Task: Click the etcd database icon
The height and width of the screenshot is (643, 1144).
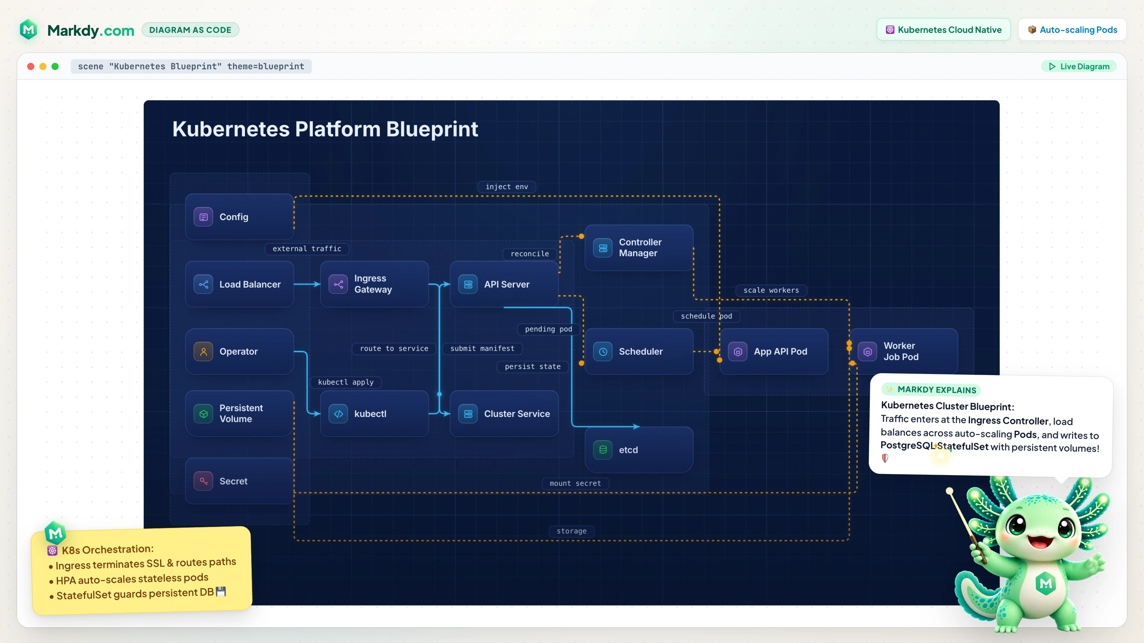Action: point(603,450)
